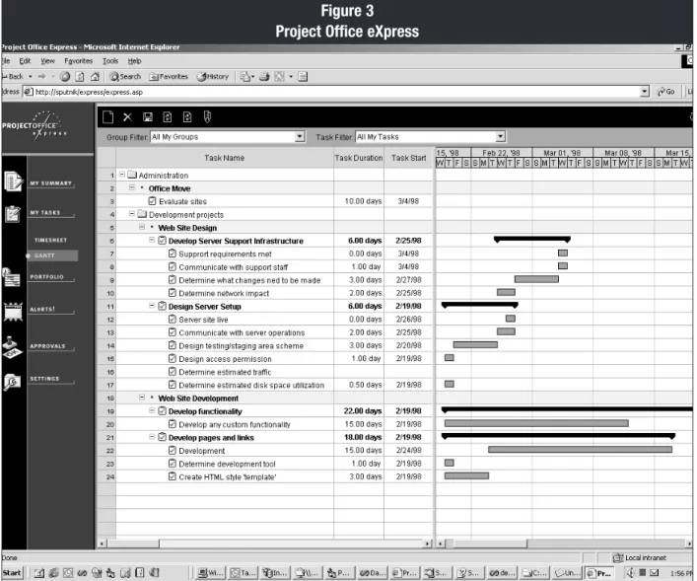Open the Search toolbar button
This screenshot has width=697, height=581.
tap(125, 77)
